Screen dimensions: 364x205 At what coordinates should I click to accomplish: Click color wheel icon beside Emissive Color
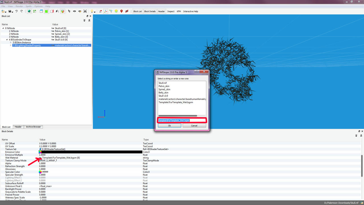pos(40,152)
